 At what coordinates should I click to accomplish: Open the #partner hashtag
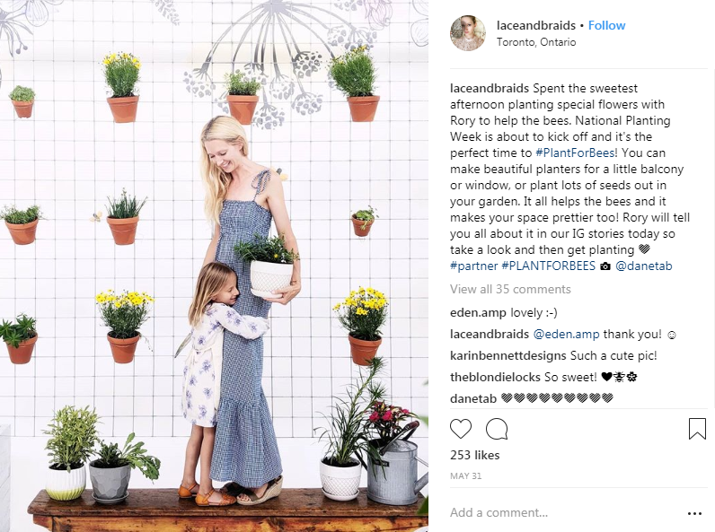473,266
